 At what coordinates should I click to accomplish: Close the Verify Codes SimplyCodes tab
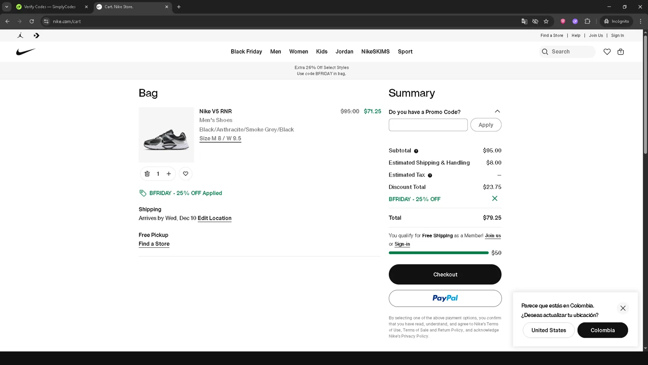[x=86, y=7]
